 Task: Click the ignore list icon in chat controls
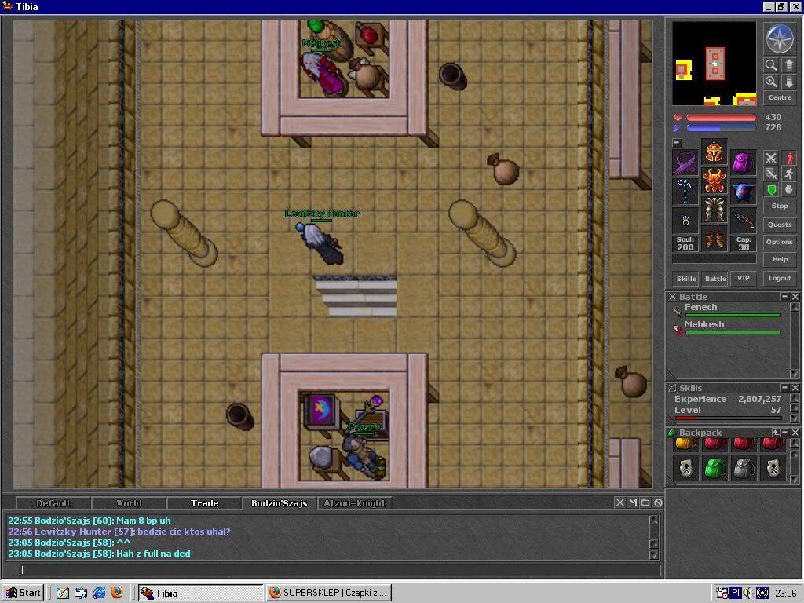point(659,503)
